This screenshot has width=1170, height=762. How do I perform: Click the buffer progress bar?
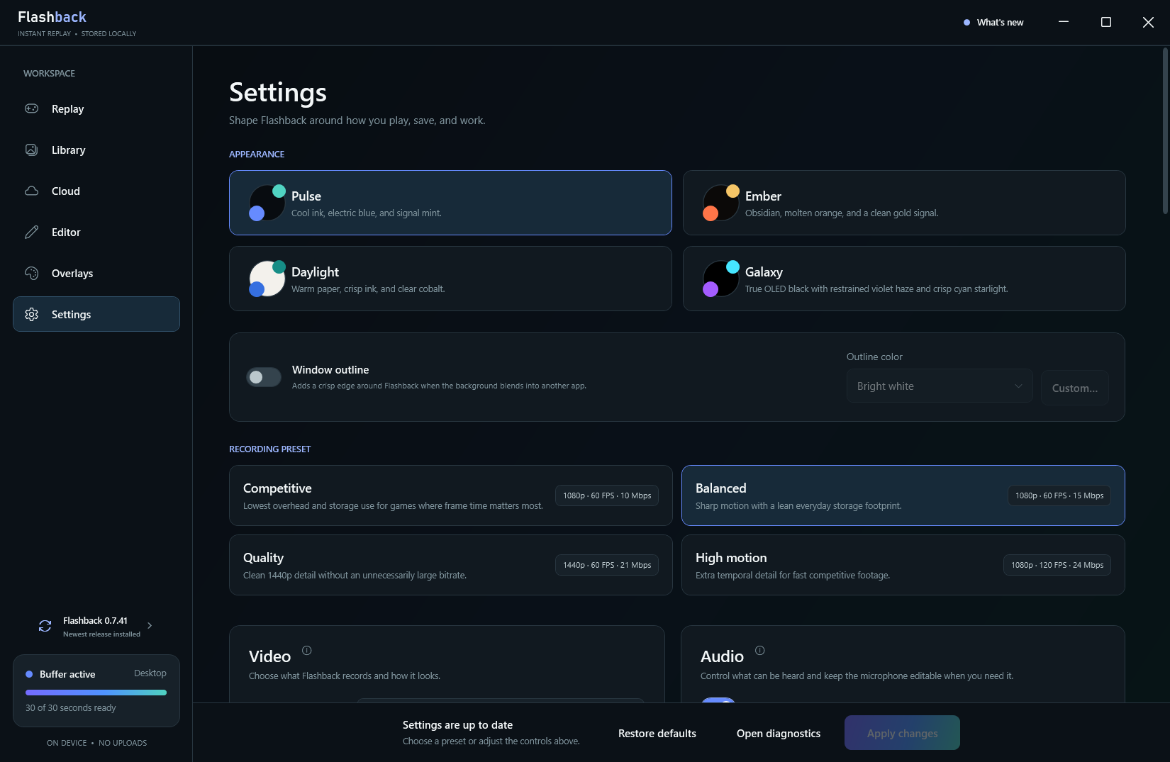tap(96, 693)
